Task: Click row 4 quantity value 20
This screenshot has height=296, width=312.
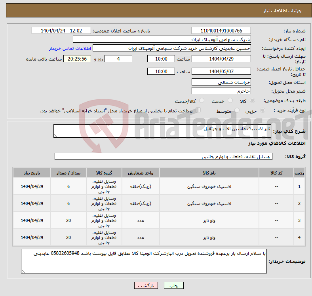Action: pos(68,237)
